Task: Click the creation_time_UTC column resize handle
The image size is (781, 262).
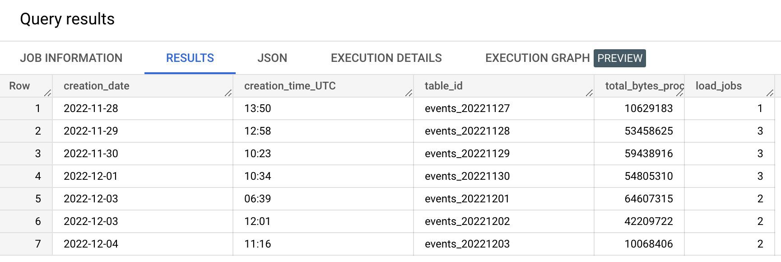Action: click(x=409, y=93)
